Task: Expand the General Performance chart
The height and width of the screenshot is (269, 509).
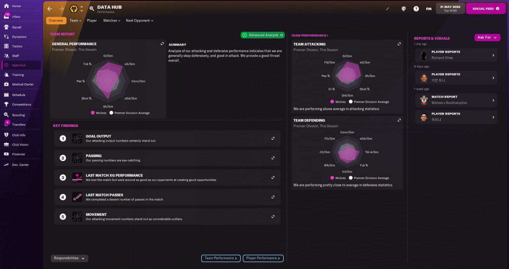Action: pos(162,44)
